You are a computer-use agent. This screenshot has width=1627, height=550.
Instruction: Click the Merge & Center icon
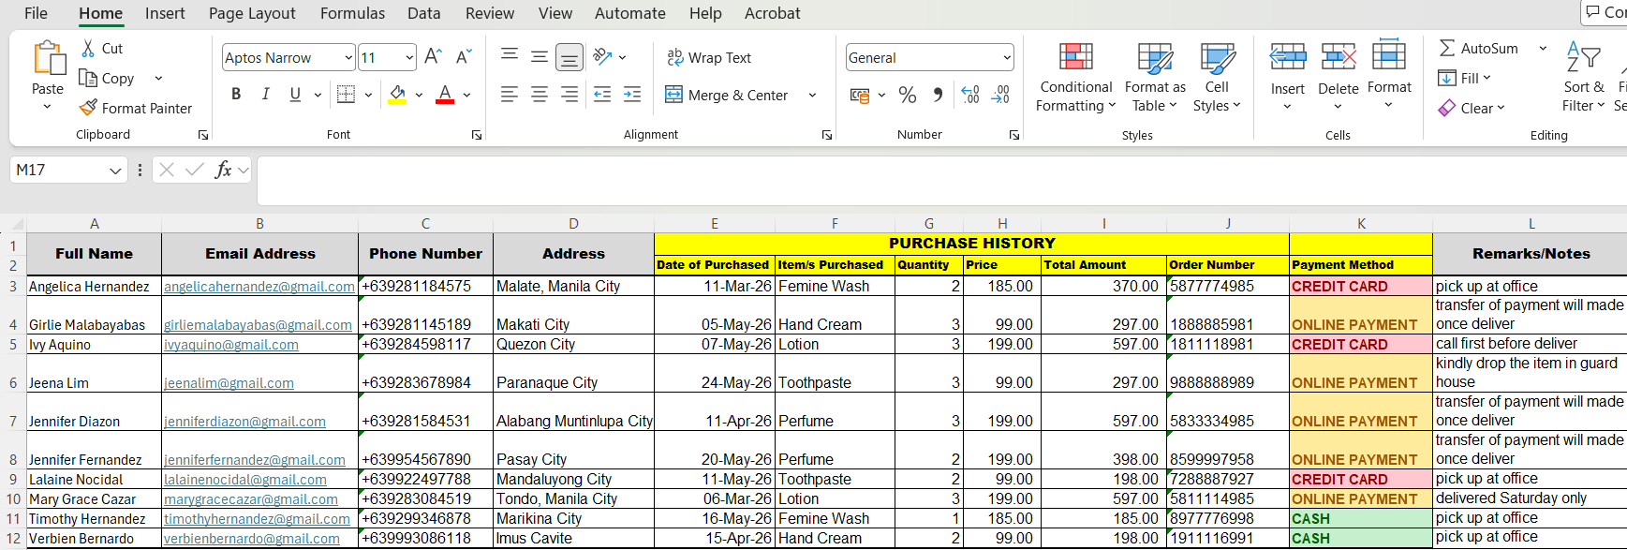pos(673,95)
